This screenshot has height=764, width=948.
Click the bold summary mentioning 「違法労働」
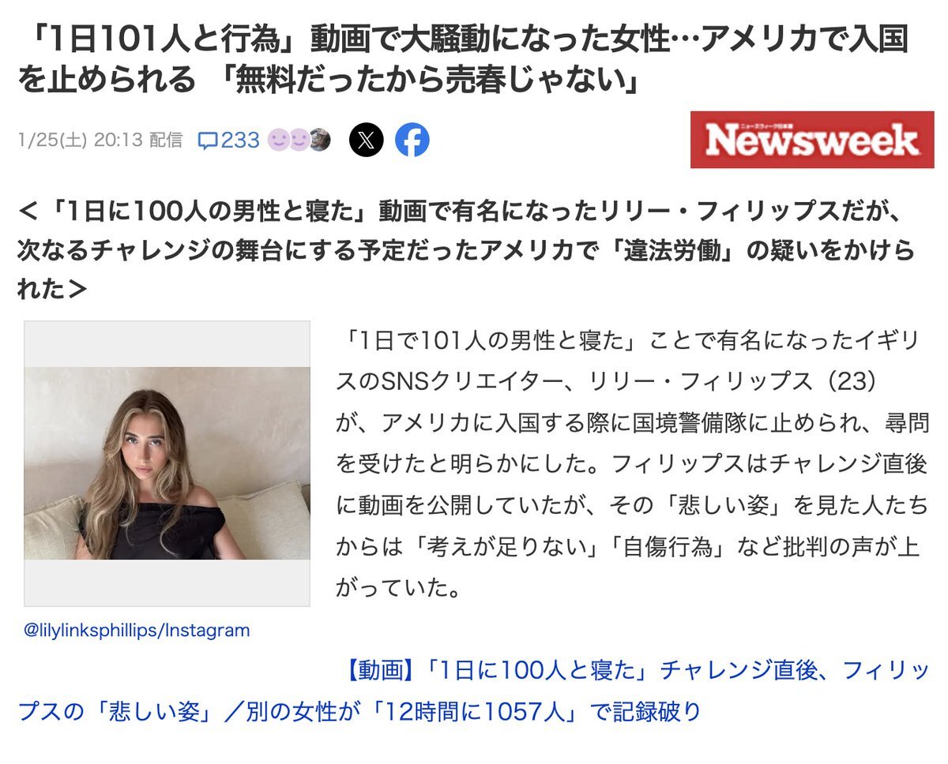coord(466,251)
